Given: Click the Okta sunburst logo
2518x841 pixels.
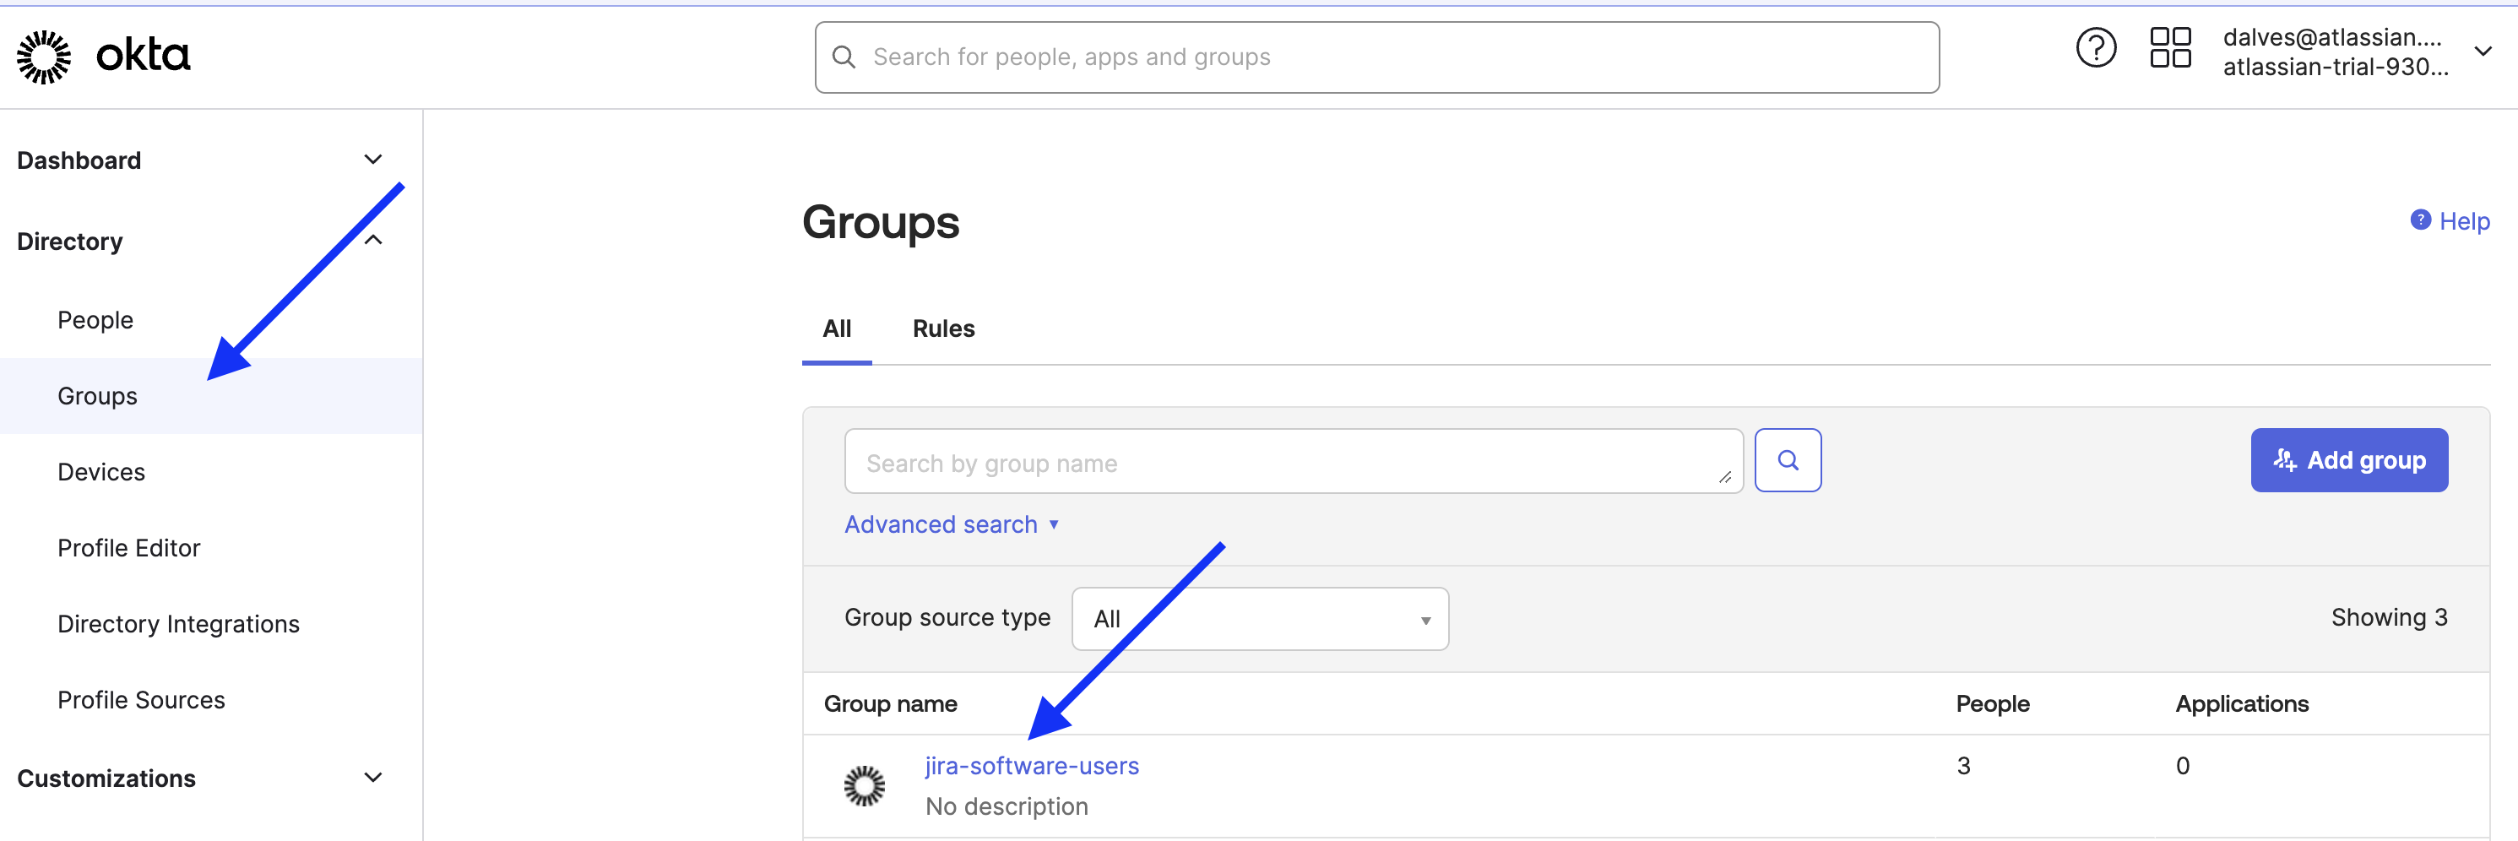Looking at the screenshot, I should tap(44, 57).
